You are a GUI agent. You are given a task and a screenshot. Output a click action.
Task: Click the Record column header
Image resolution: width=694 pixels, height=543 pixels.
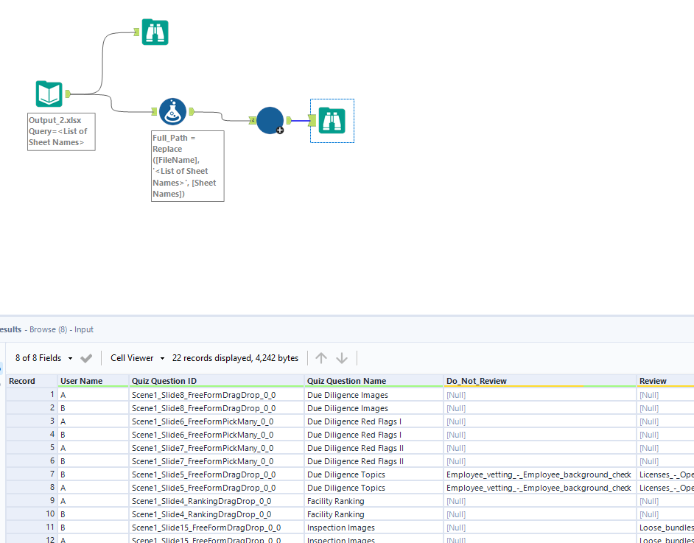coord(32,381)
